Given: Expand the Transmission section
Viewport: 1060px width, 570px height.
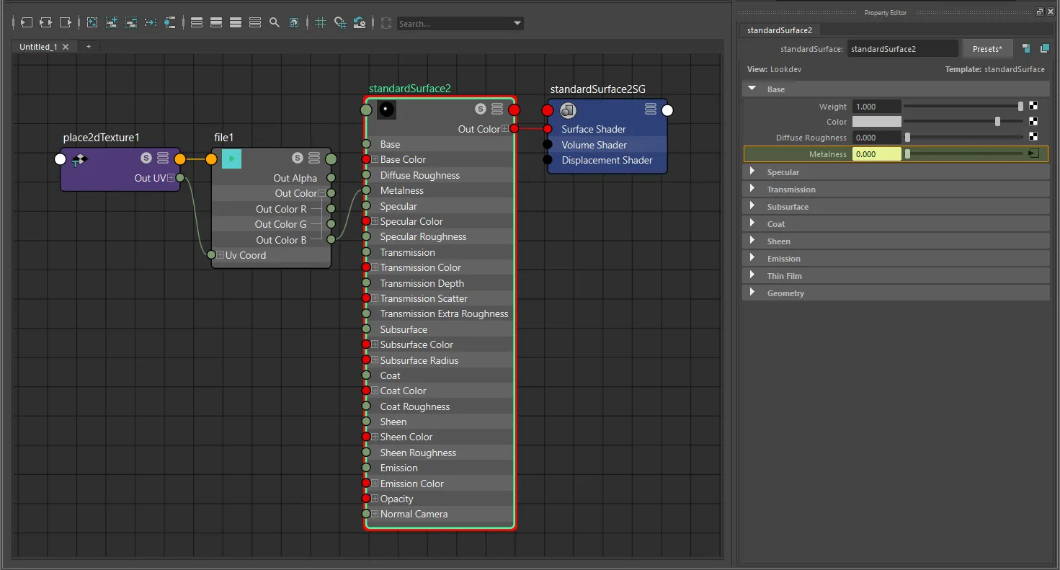Looking at the screenshot, I should 752,190.
